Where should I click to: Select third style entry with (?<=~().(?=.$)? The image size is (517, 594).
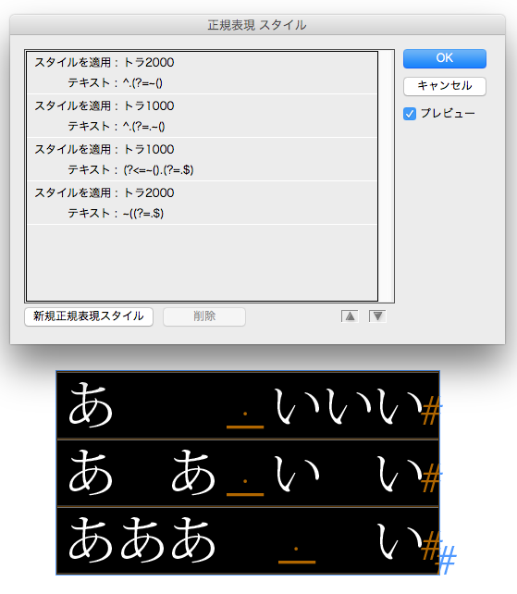[202, 159]
